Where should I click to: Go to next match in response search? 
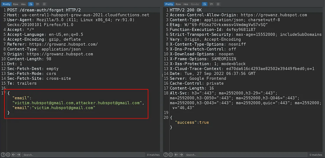pos(182,155)
